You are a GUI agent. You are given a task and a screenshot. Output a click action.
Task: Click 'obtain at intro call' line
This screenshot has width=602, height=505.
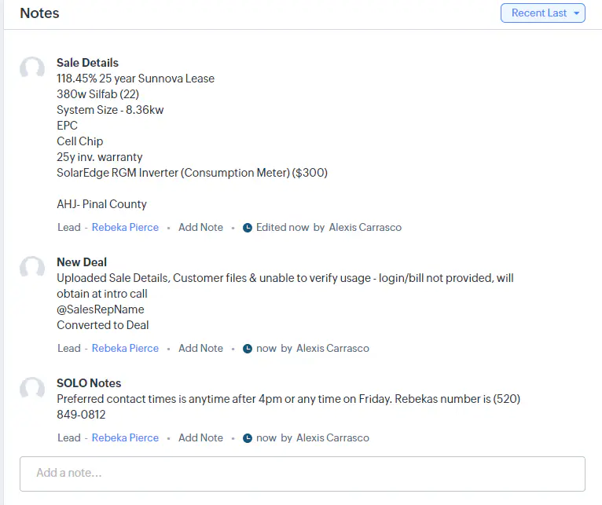[102, 294]
